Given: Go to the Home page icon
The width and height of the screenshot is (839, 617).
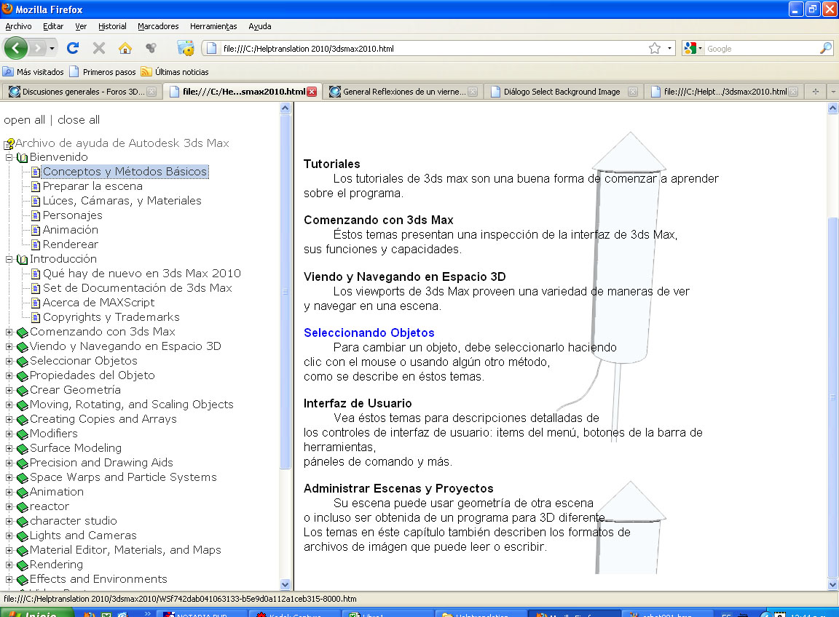Looking at the screenshot, I should coord(125,48).
